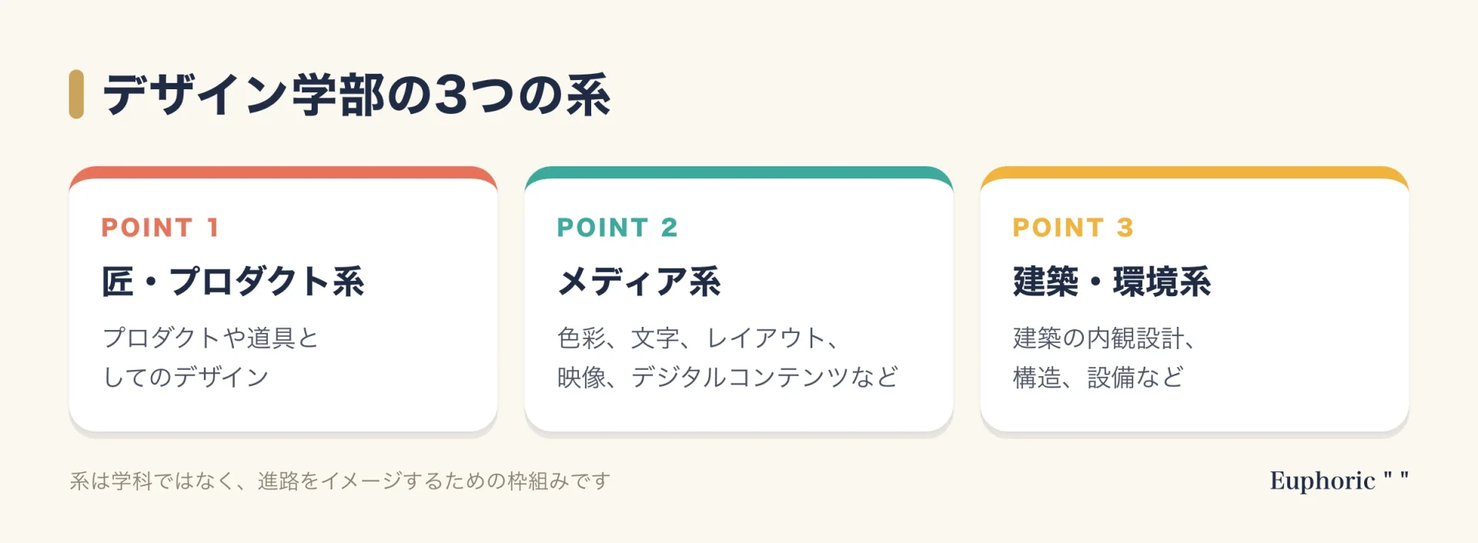This screenshot has width=1478, height=543.
Task: Click the text 構造、設備など
Action: click(x=1098, y=377)
